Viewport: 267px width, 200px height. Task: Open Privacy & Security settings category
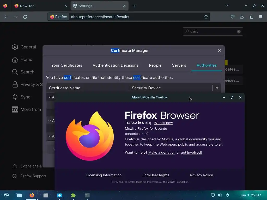click(x=27, y=85)
